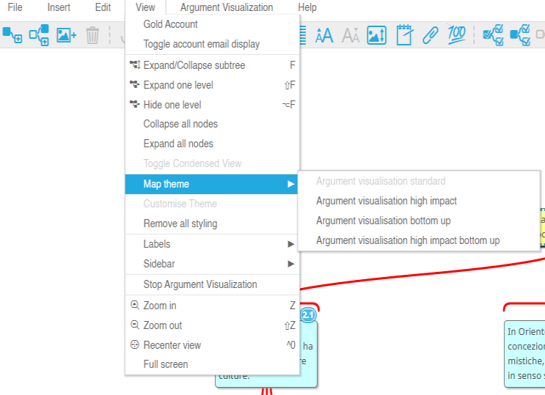The image size is (545, 395).
Task: Click the increase font size icon
Action: pos(323,34)
